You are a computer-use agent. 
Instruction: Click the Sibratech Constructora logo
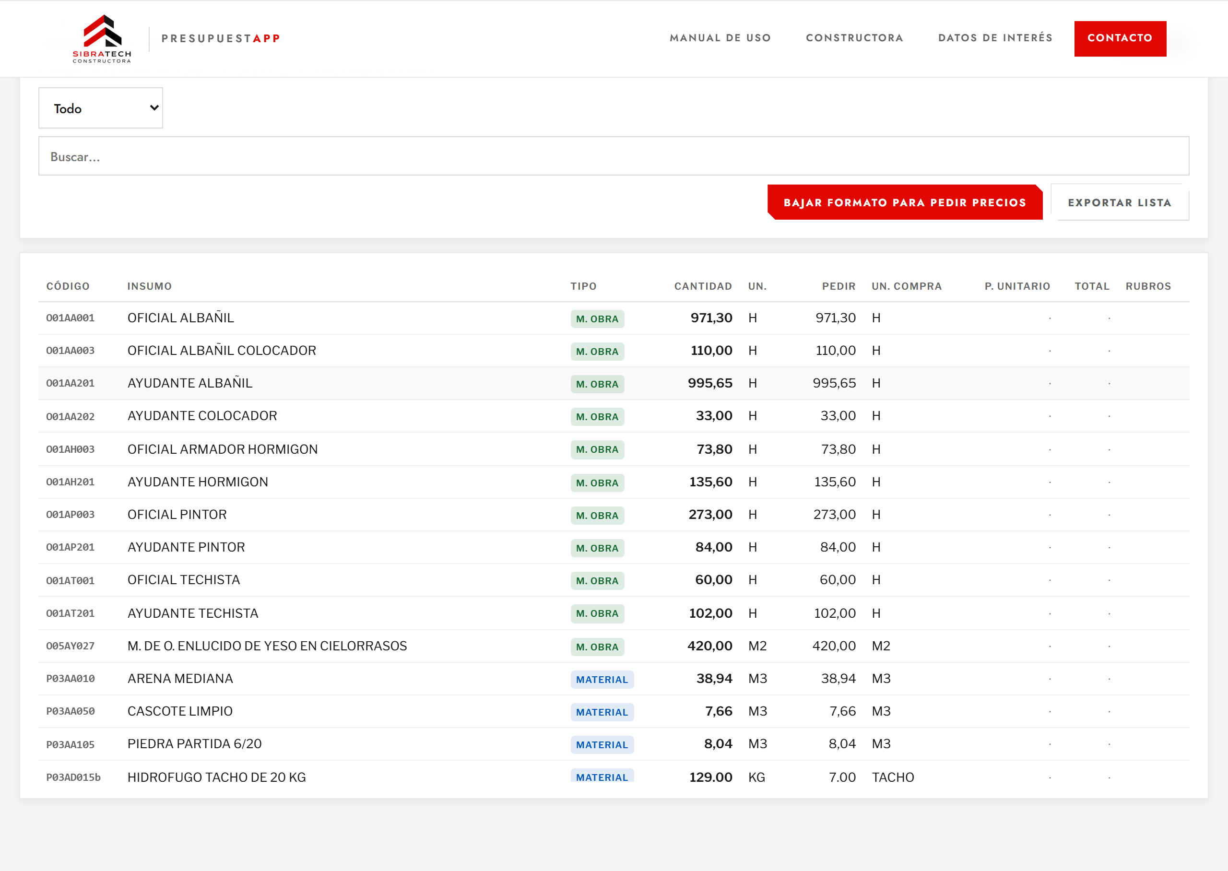(x=102, y=39)
